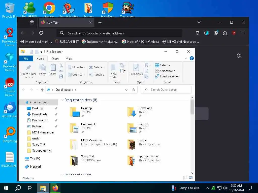
Task: Open the Windows Start menu
Action: coord(6,188)
